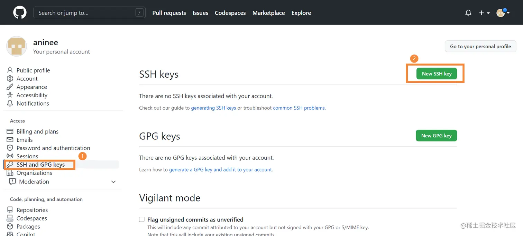Open the notifications bell icon

click(468, 13)
